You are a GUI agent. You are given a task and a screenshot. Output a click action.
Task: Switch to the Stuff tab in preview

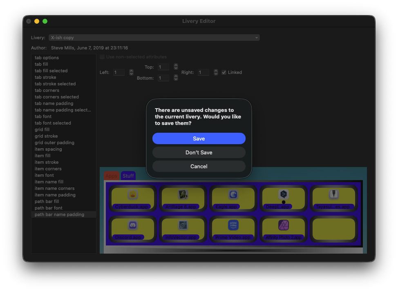(x=128, y=176)
